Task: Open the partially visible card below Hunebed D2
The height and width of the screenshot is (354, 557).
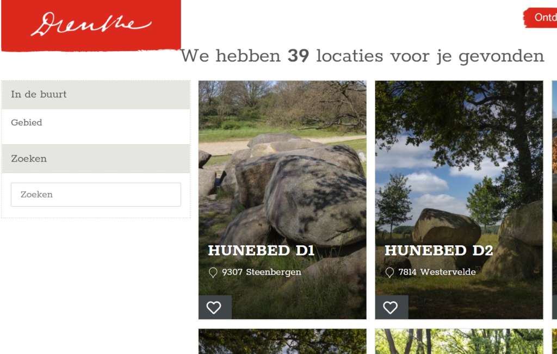Action: tap(459, 341)
